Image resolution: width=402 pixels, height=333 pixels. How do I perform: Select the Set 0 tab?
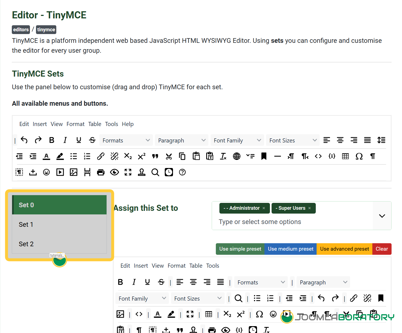59,205
